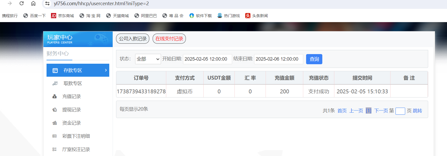The image size is (447, 156).
Task: Click the 热门游戏 blue mascot icon
Action: [220, 16]
